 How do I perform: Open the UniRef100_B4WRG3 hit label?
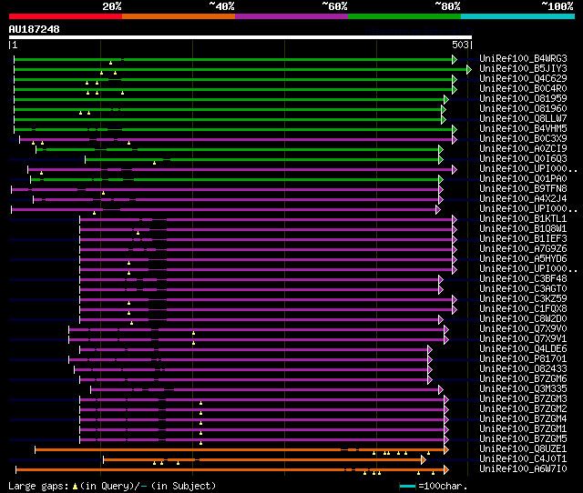pyautogui.click(x=523, y=58)
